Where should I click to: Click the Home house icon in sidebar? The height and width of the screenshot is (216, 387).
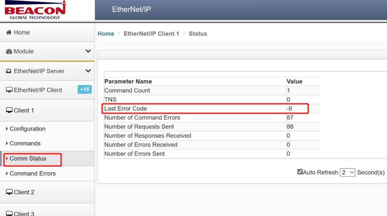(x=9, y=32)
